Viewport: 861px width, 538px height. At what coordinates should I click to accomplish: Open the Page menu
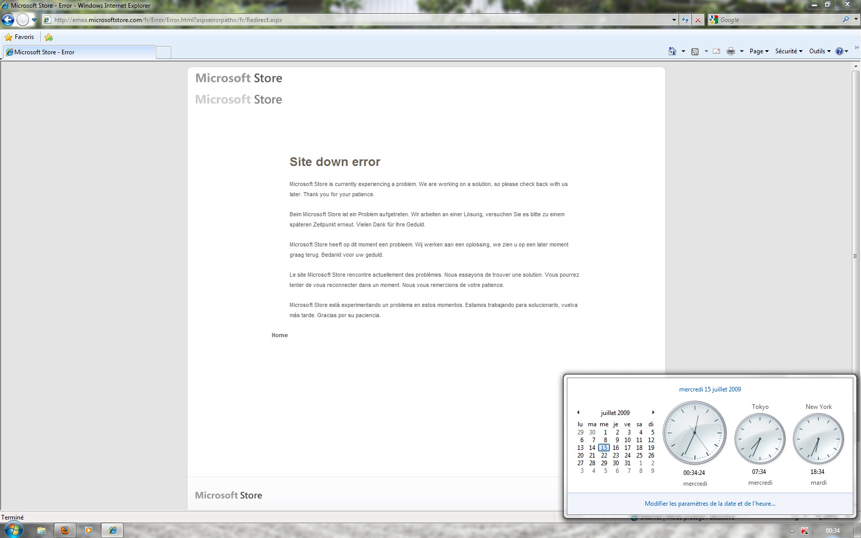(x=759, y=51)
